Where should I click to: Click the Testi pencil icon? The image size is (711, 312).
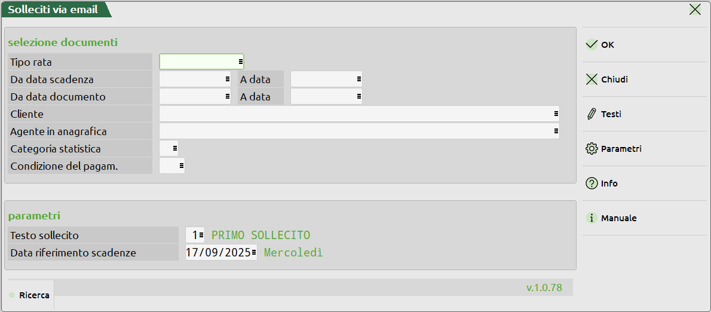592,114
